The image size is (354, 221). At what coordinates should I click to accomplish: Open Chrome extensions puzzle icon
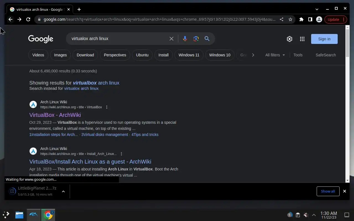pyautogui.click(x=301, y=19)
